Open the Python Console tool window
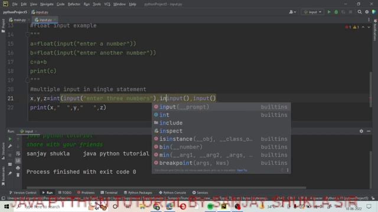Viewport: 378px width, 212px height. (x=172, y=193)
